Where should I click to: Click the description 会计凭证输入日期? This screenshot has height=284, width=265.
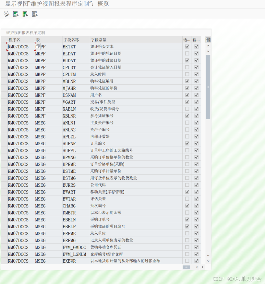click(106, 67)
